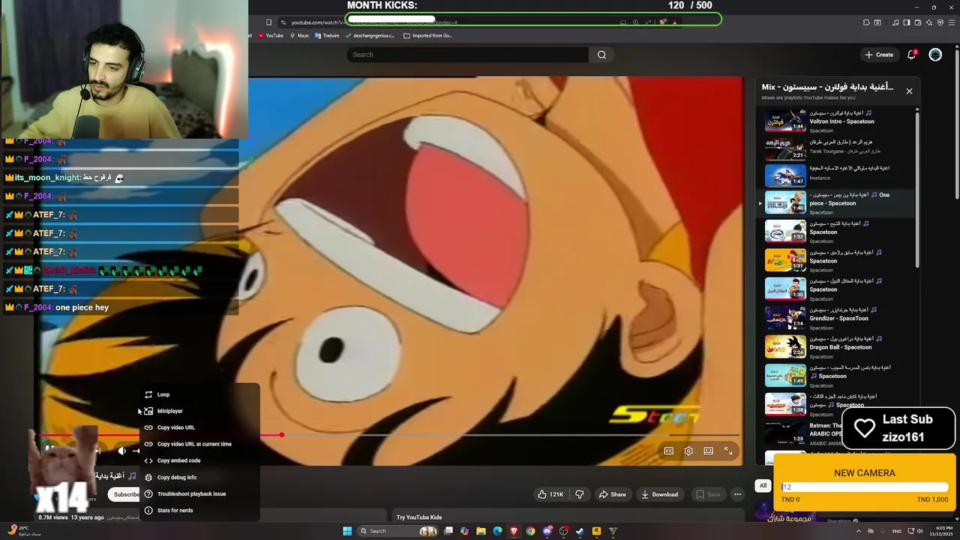
Task: Open the Windows Start menu
Action: coord(347,531)
